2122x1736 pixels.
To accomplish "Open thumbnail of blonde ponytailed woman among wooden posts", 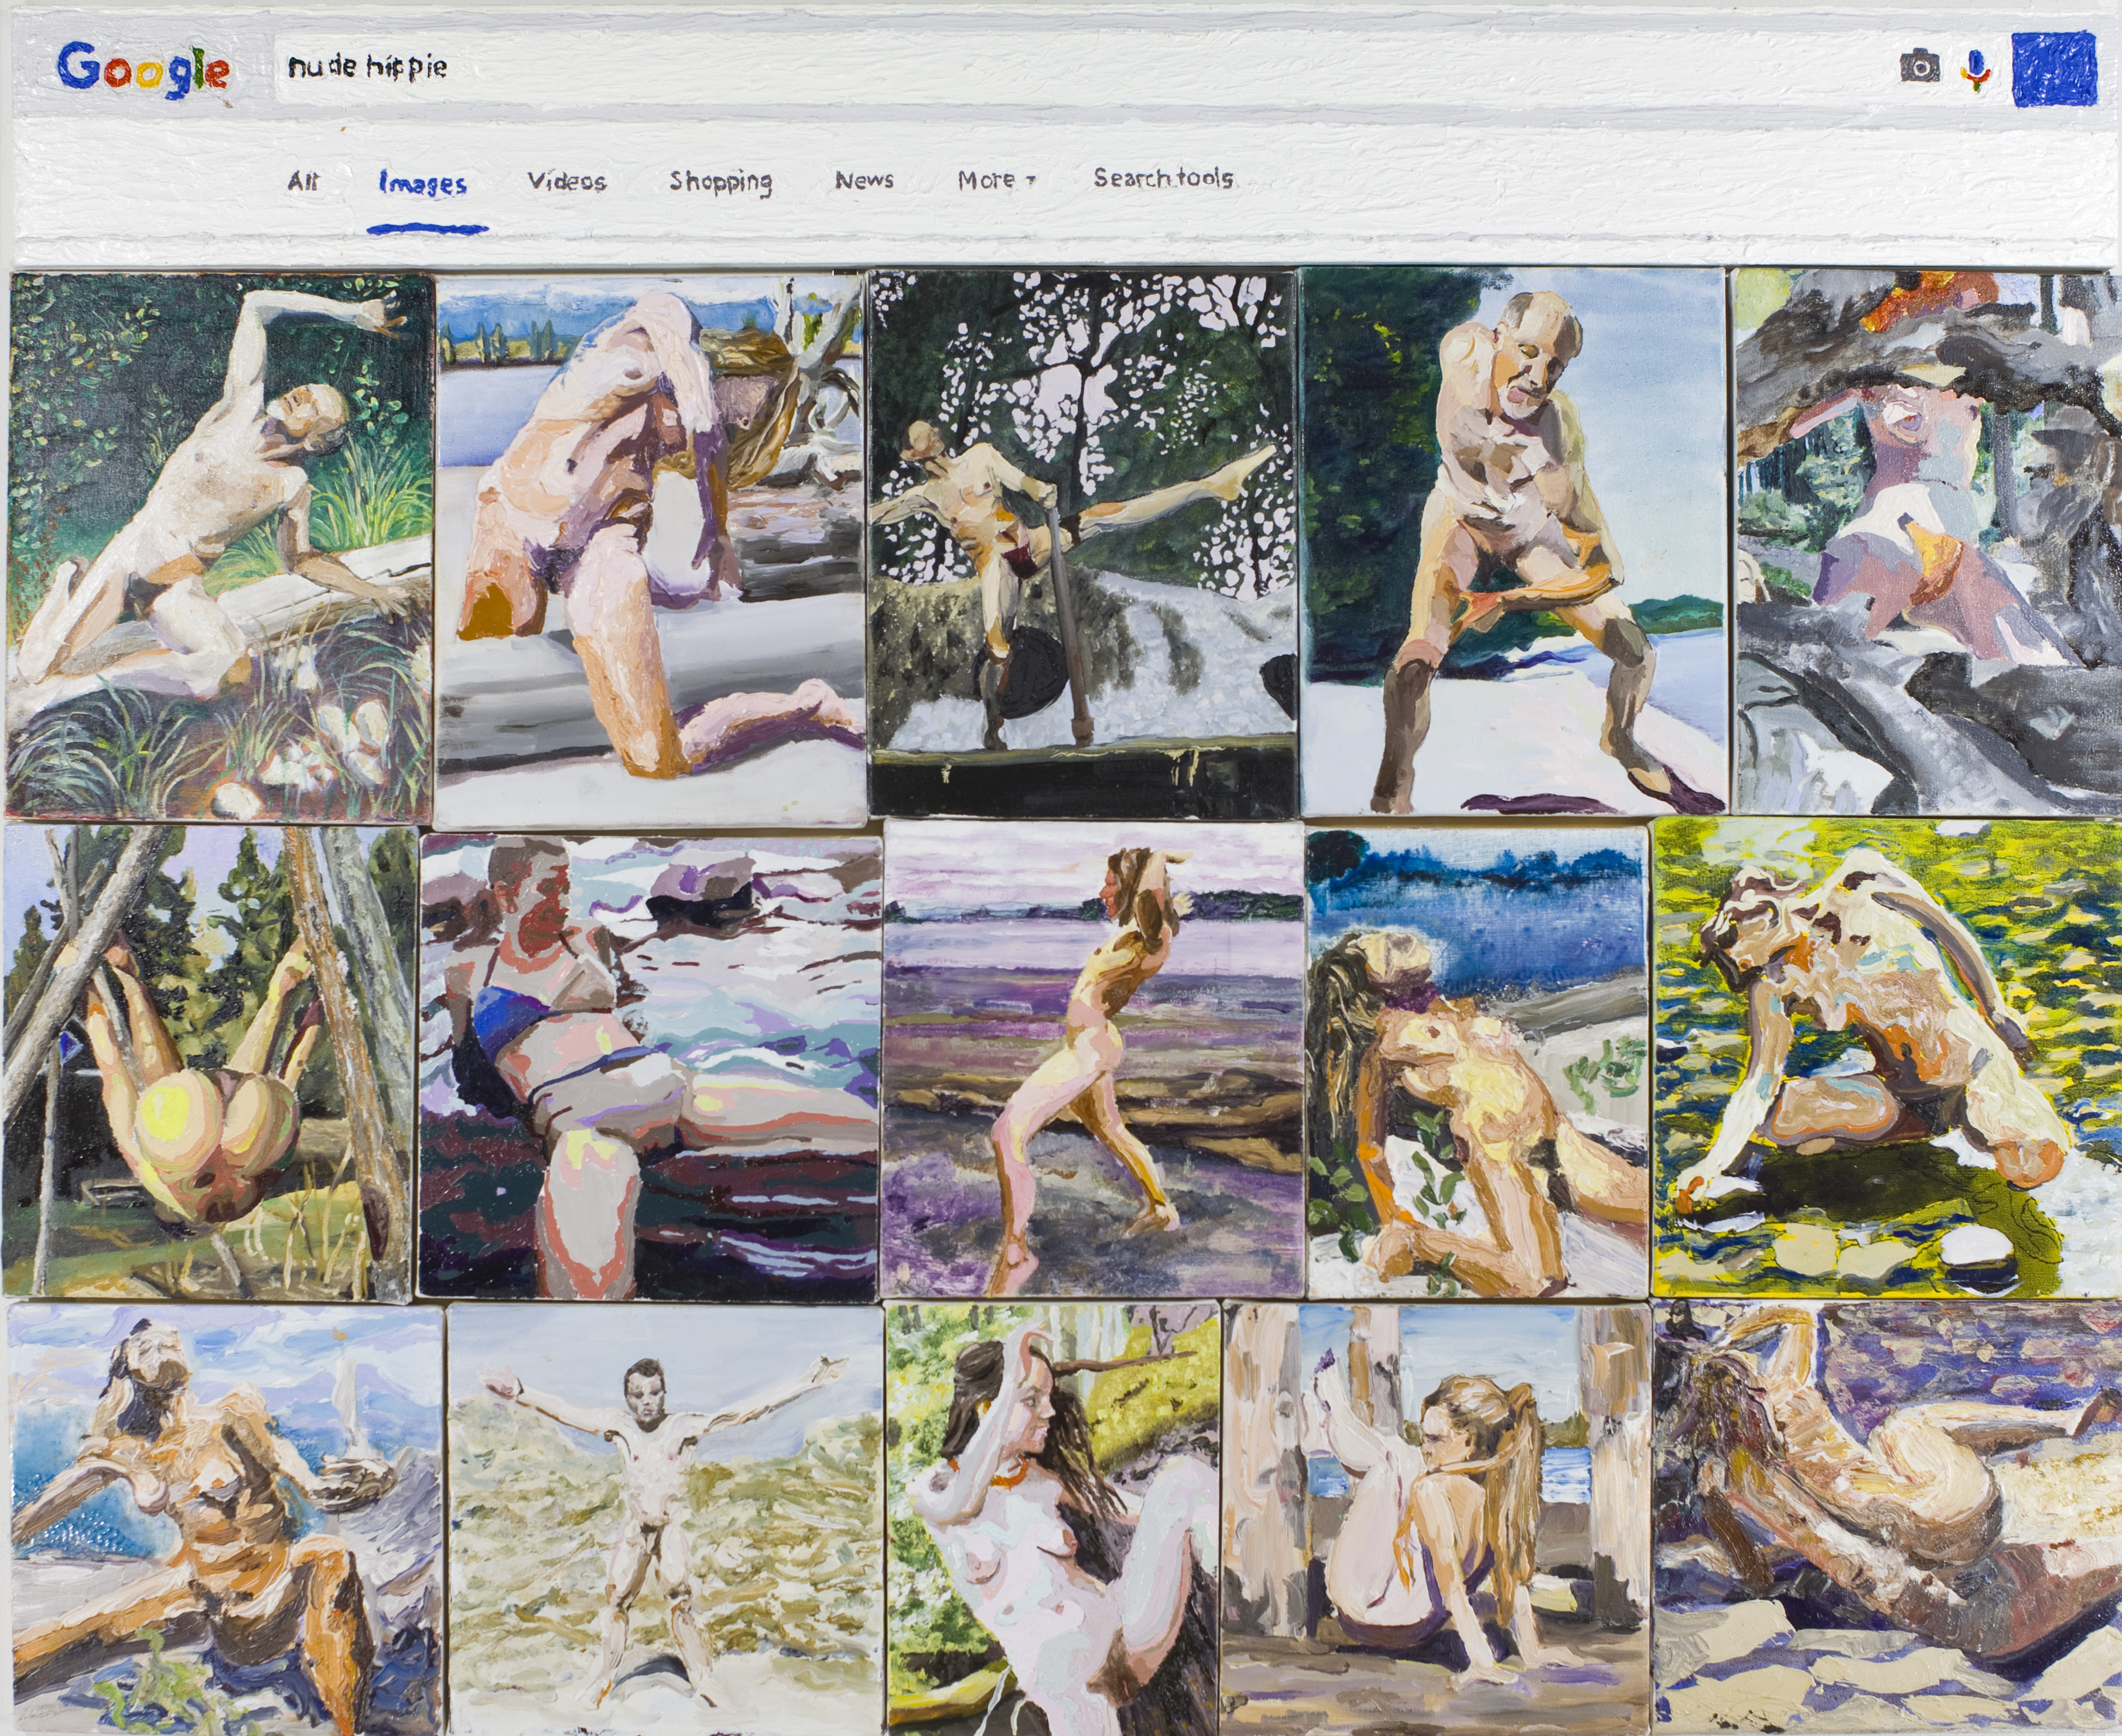I will point(1437,1519).
